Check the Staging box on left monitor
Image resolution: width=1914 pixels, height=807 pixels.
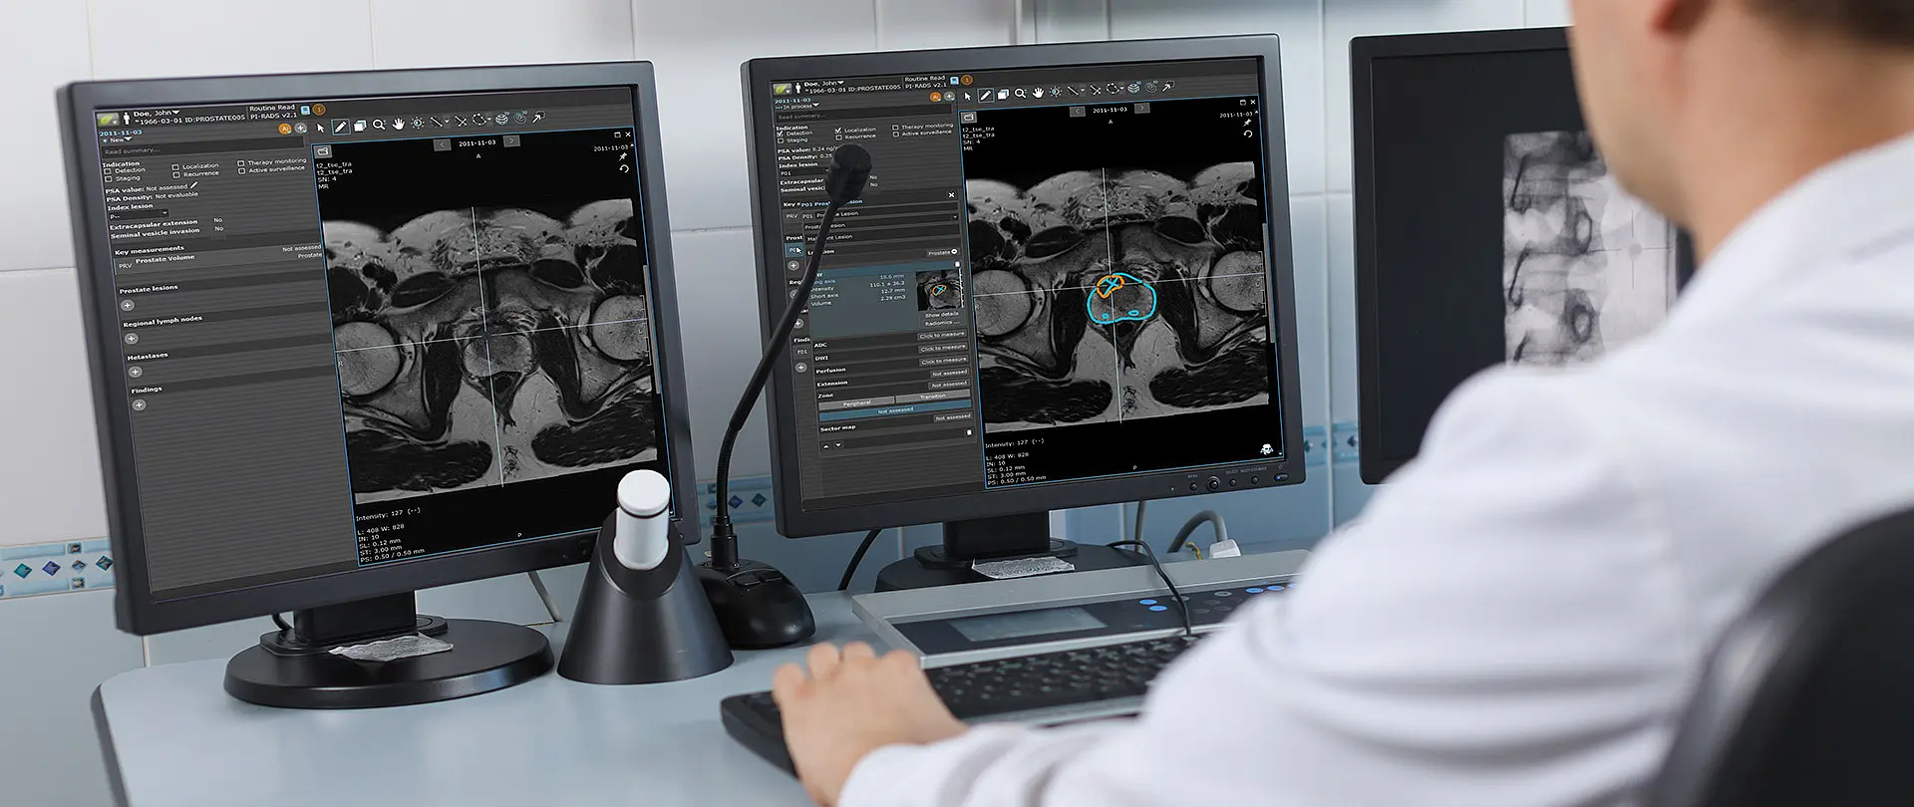[108, 179]
